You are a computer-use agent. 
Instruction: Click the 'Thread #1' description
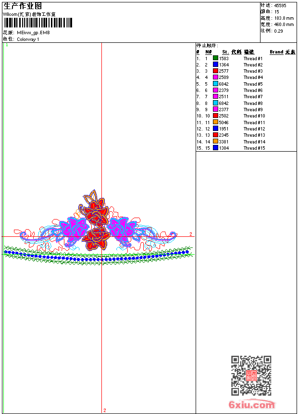pos(253,59)
